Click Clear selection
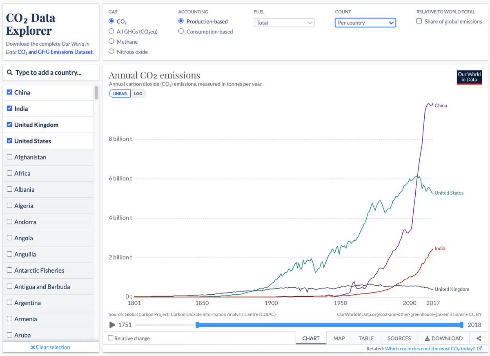The image size is (490, 356). tap(51, 347)
